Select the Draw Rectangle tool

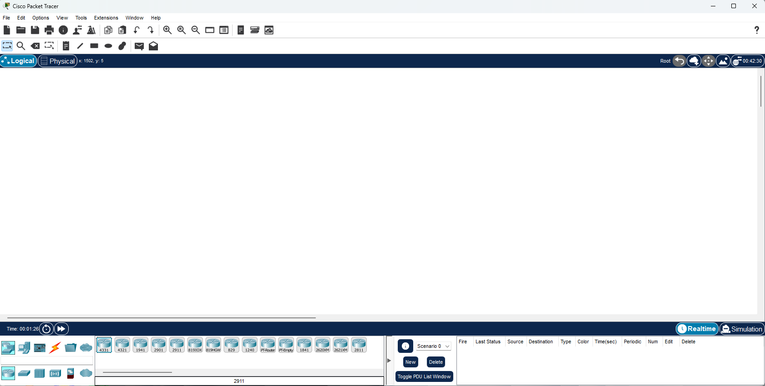[x=94, y=46]
